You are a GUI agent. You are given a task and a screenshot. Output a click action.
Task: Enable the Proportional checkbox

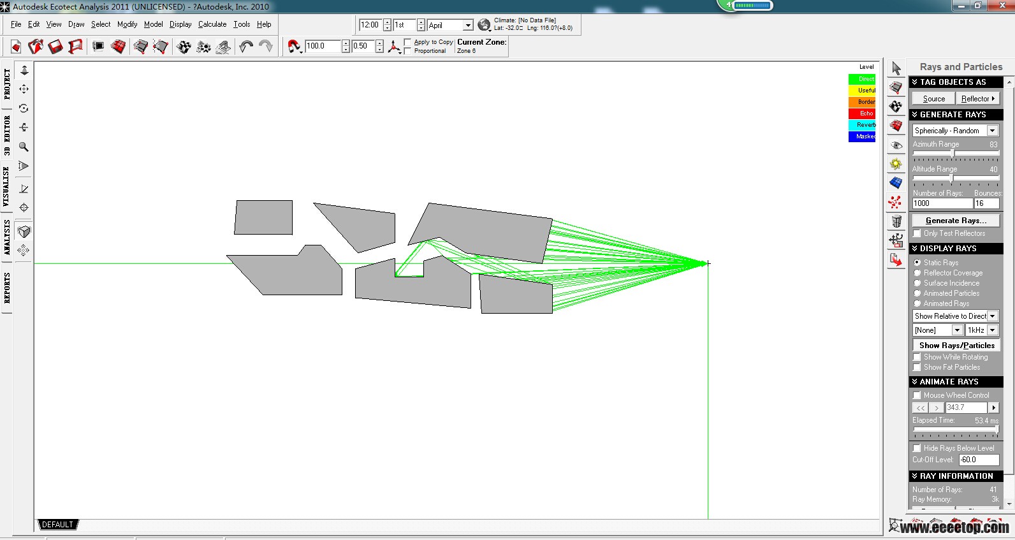[x=408, y=51]
